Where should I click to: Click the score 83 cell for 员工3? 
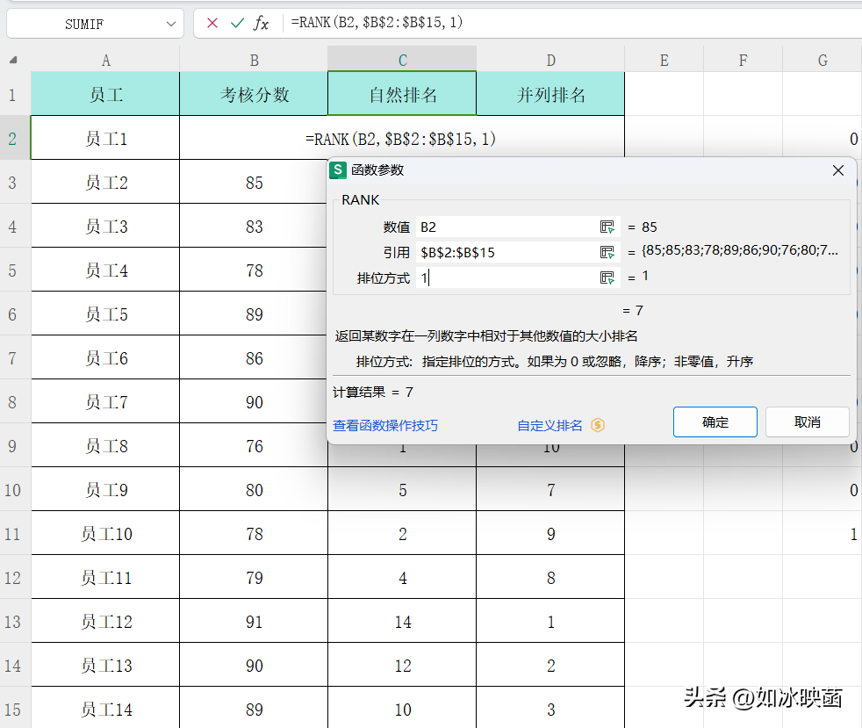pos(254,227)
